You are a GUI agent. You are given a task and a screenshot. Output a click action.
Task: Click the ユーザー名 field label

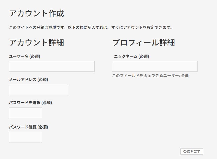(x=19, y=56)
